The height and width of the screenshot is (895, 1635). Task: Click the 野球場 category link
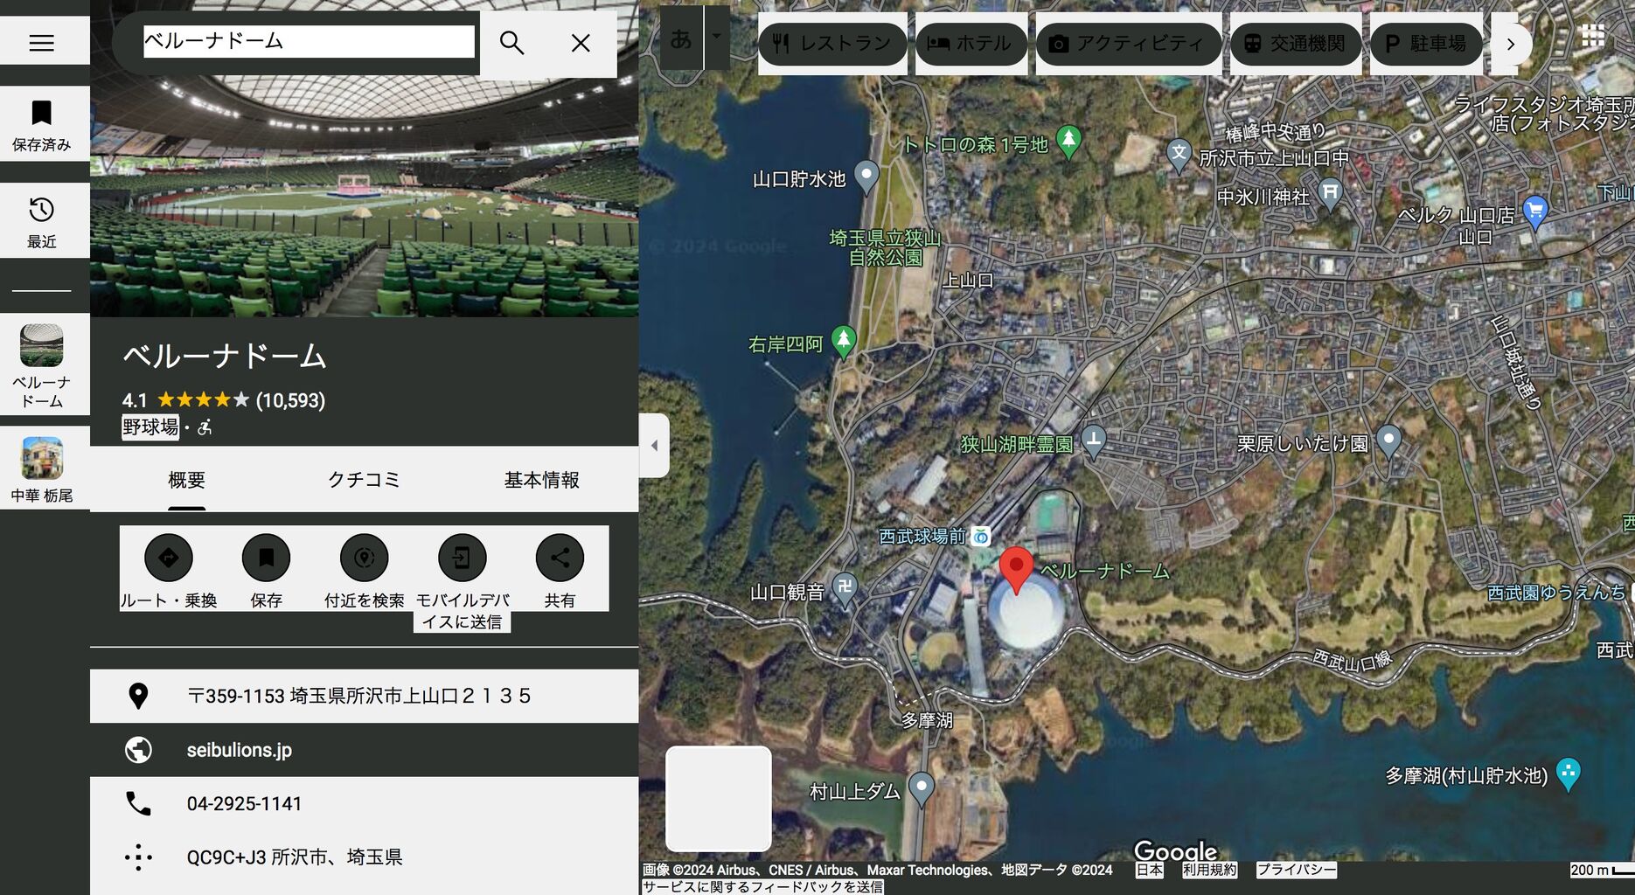(x=150, y=427)
